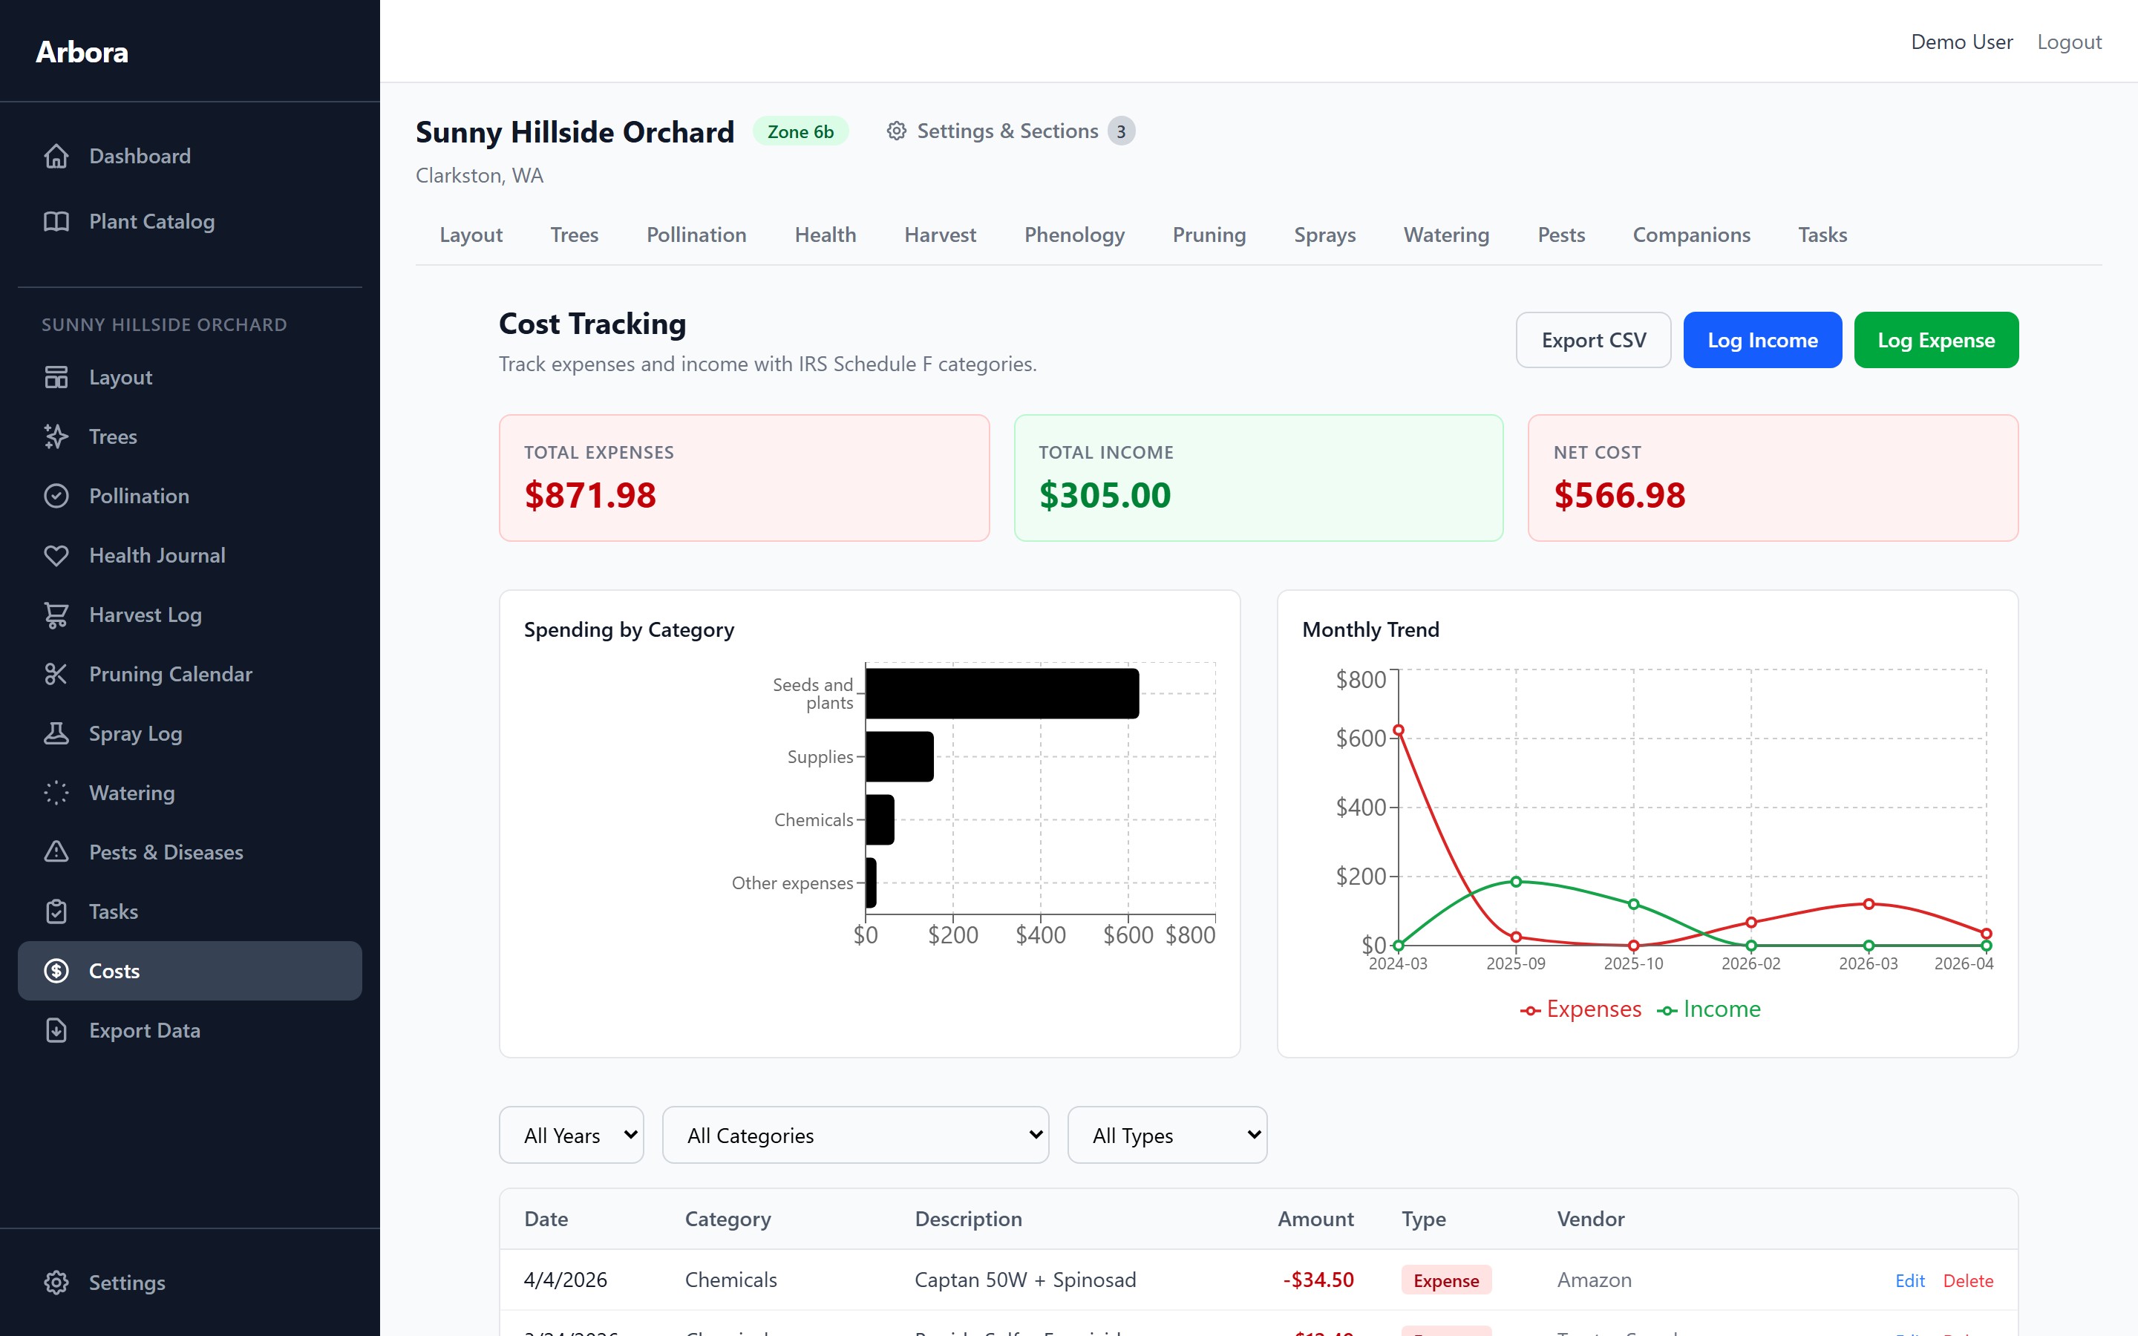Open the All Types filter dropdown
2138x1336 pixels.
pyautogui.click(x=1166, y=1135)
